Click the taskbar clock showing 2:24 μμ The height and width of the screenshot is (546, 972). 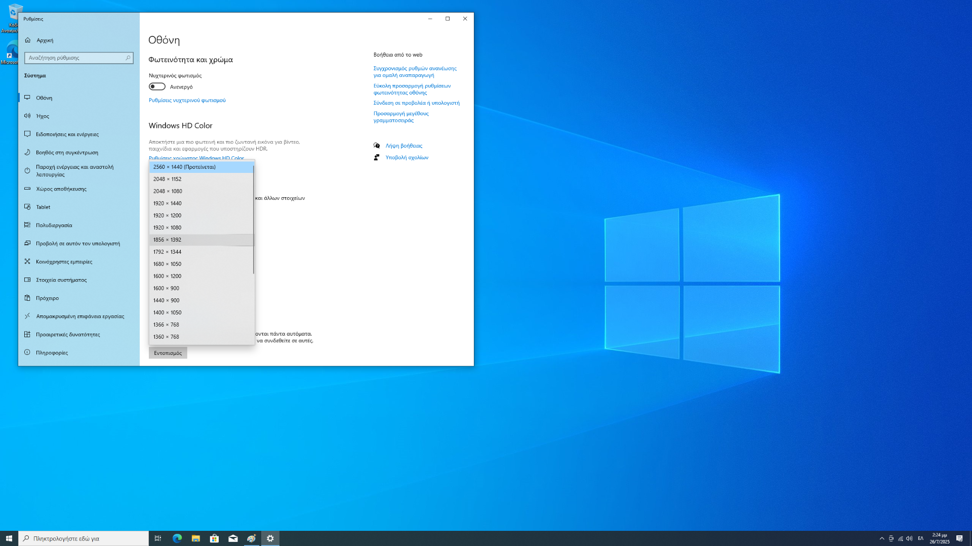940,538
